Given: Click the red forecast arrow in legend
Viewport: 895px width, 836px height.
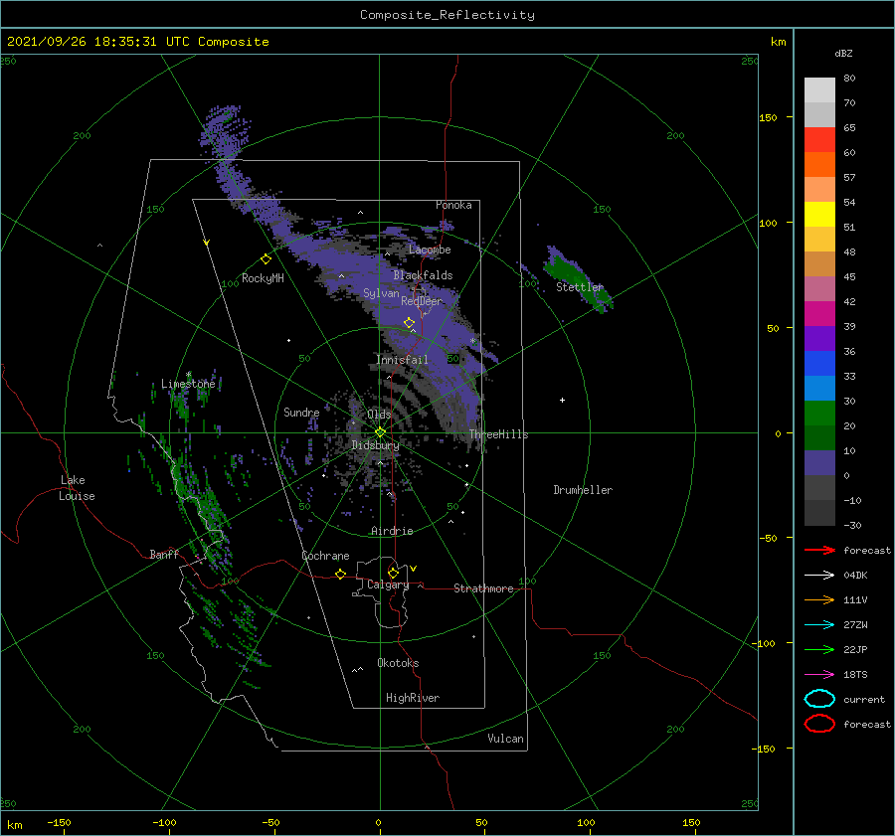Looking at the screenshot, I should [819, 550].
